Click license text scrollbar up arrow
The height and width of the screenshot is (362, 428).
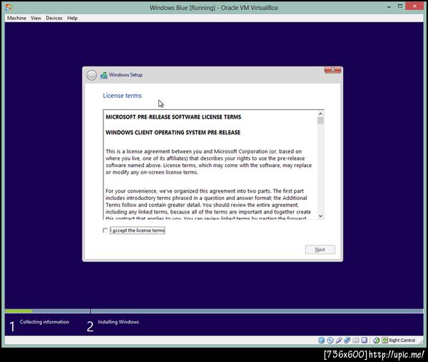click(320, 114)
